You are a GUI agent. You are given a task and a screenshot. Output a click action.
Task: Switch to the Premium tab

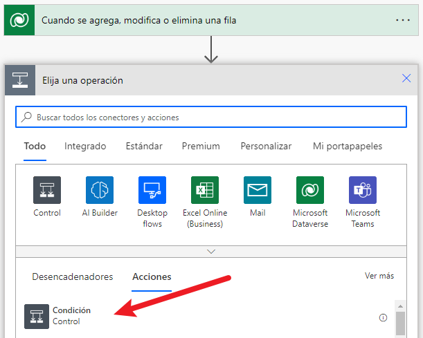[x=201, y=146]
